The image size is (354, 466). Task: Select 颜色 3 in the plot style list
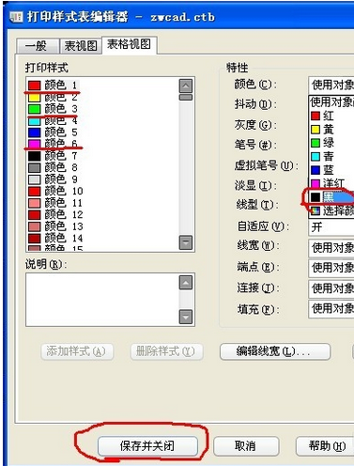pyautogui.click(x=54, y=109)
